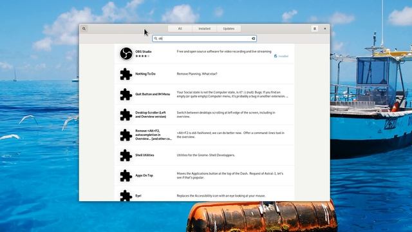Click the OBS Studio logo icon

pos(126,53)
